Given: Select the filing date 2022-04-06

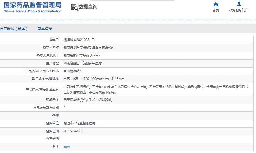Looking at the screenshot, I should pos(72,131).
